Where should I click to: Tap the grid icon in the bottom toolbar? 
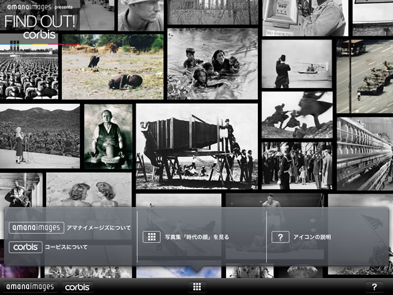[197, 286]
